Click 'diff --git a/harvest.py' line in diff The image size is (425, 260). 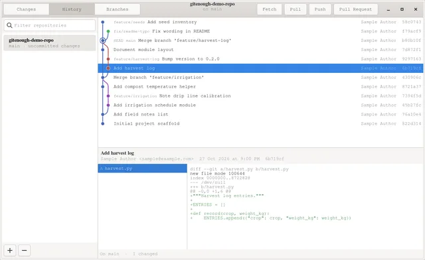click(x=239, y=169)
